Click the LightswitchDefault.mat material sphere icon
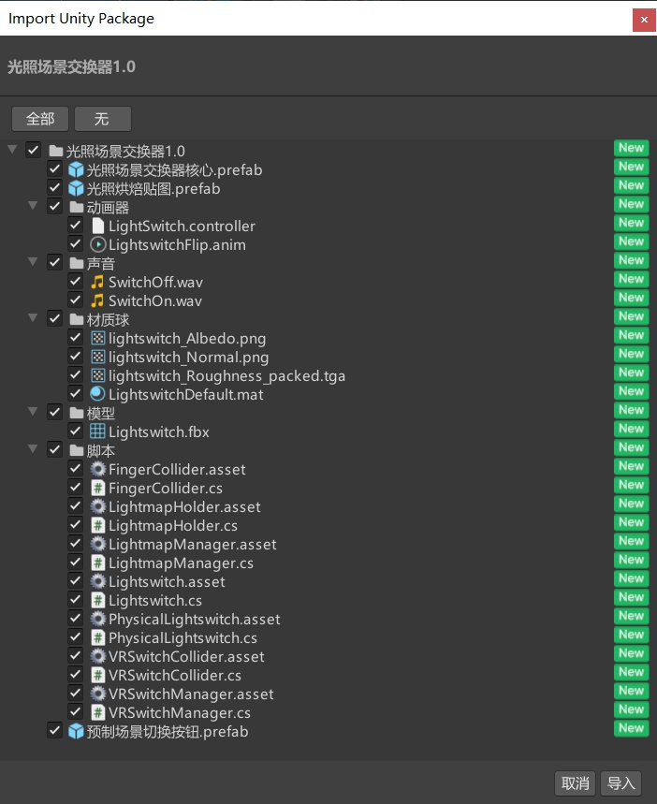This screenshot has width=657, height=804. click(97, 394)
